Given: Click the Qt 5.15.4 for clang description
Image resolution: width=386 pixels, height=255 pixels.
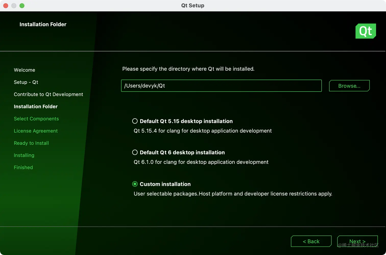Looking at the screenshot, I should (203, 131).
